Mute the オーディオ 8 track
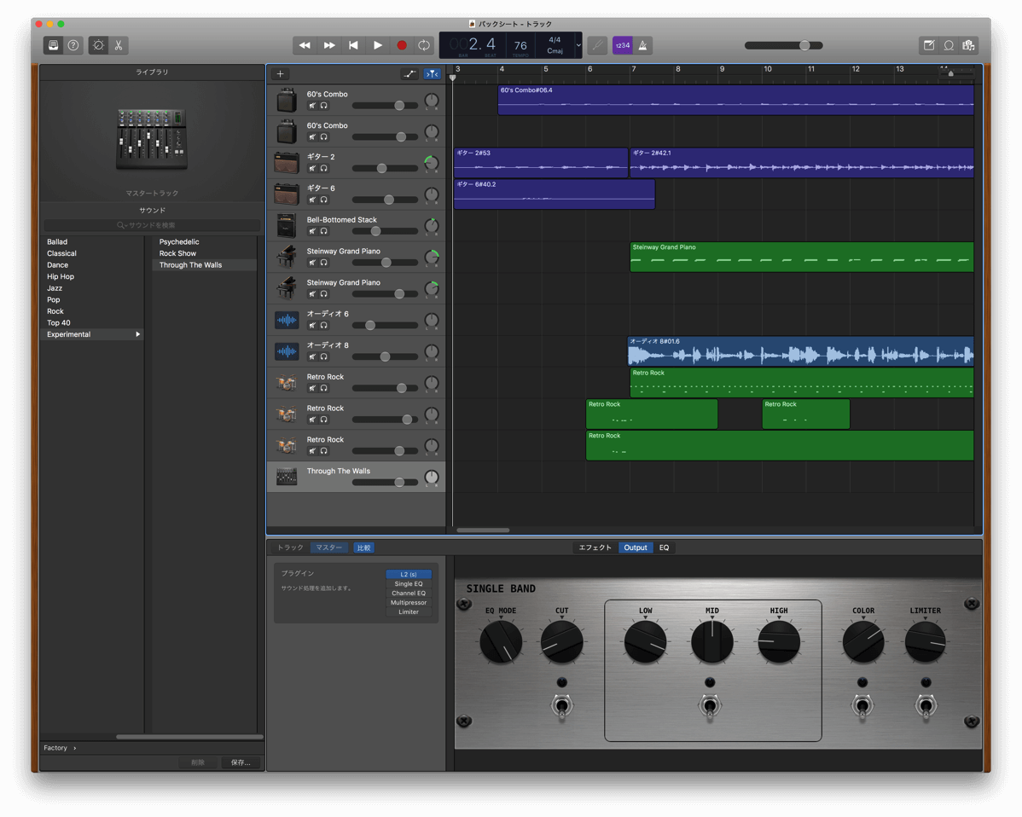Viewport: 1022px width, 817px height. point(312,357)
